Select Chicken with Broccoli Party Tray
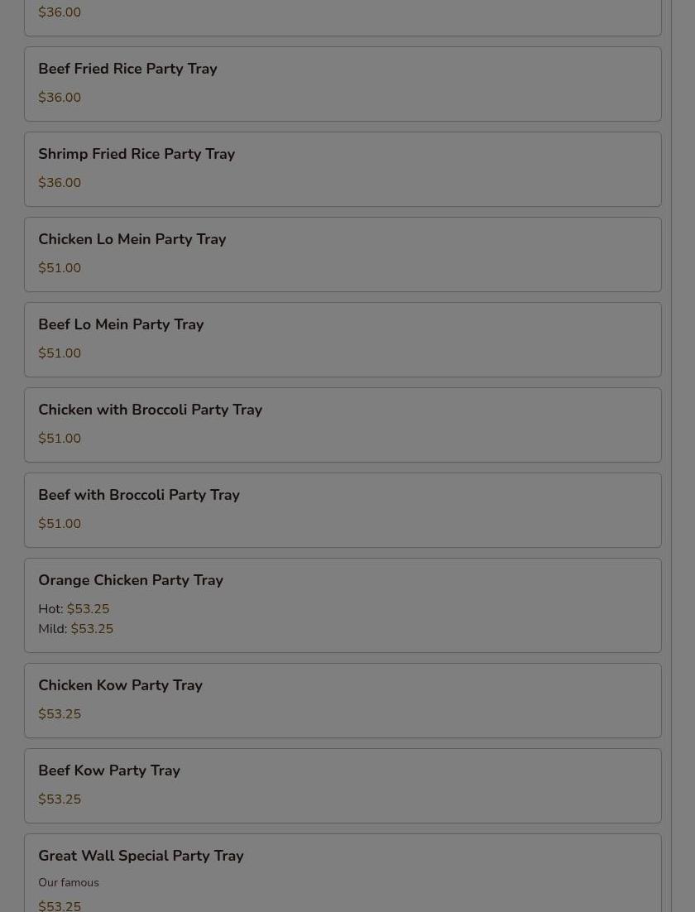Screen dimensions: 695x912 coord(343,425)
